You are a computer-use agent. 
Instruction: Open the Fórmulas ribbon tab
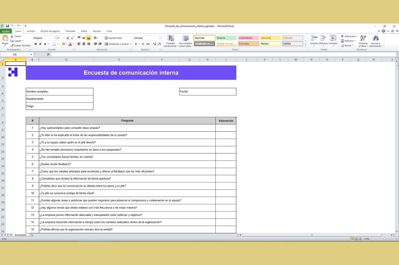click(70, 31)
